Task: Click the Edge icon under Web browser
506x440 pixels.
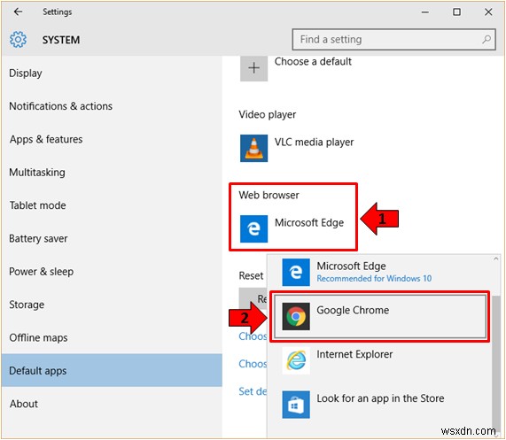Action: (253, 228)
